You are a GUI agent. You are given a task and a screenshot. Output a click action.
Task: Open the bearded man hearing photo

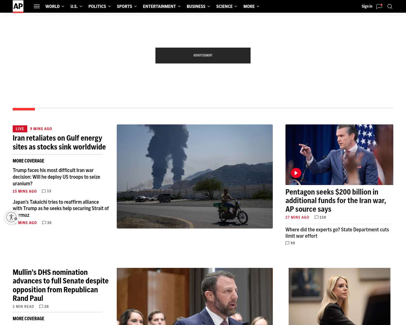(195, 296)
